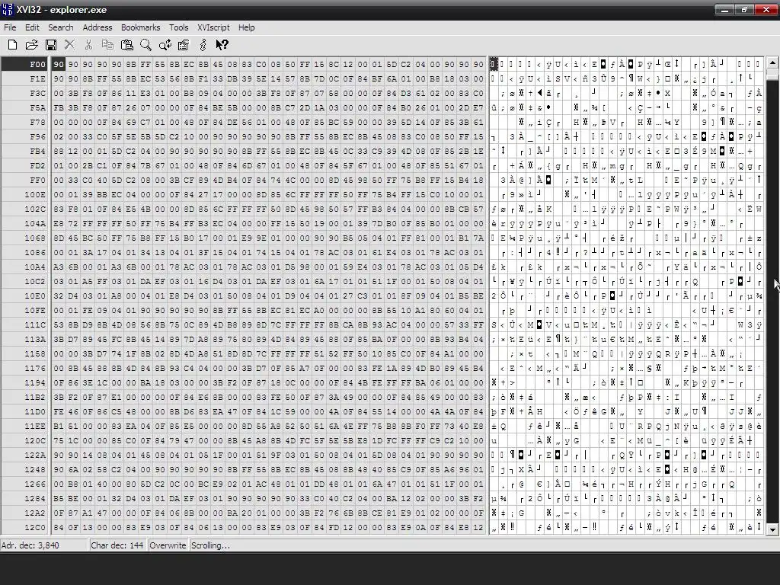This screenshot has height=585, width=780.
Task: Open the XVIscript menu
Action: [x=213, y=27]
